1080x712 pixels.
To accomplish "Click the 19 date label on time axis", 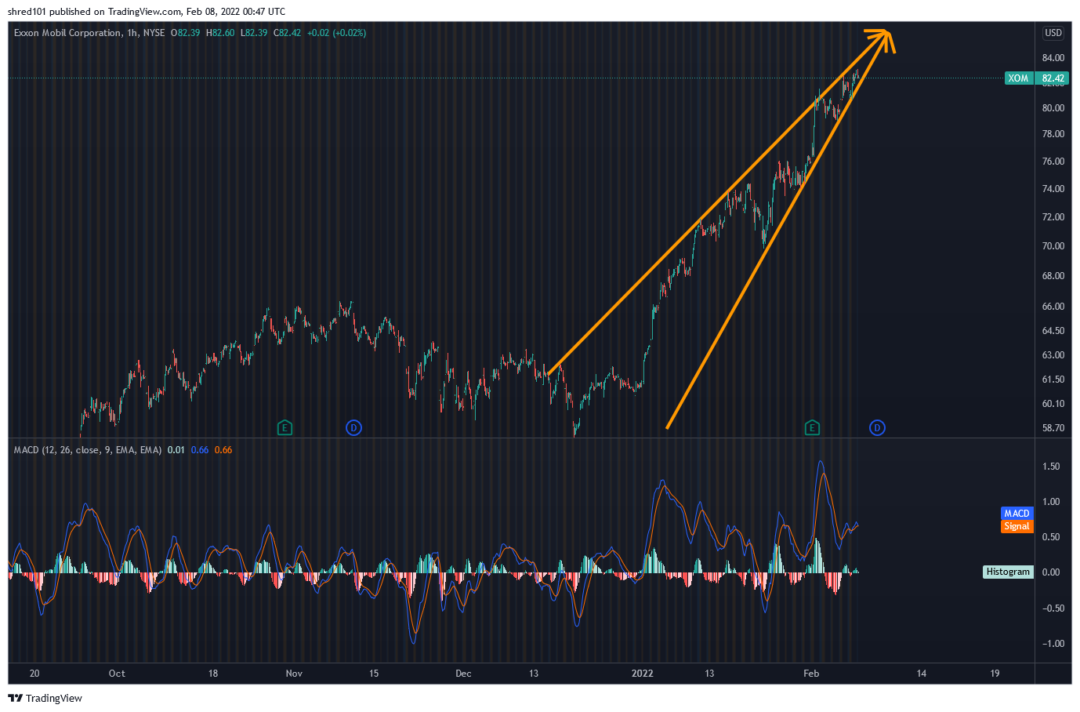I will [x=995, y=674].
